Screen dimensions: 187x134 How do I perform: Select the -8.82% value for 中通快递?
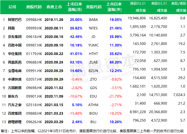click(x=116, y=79)
